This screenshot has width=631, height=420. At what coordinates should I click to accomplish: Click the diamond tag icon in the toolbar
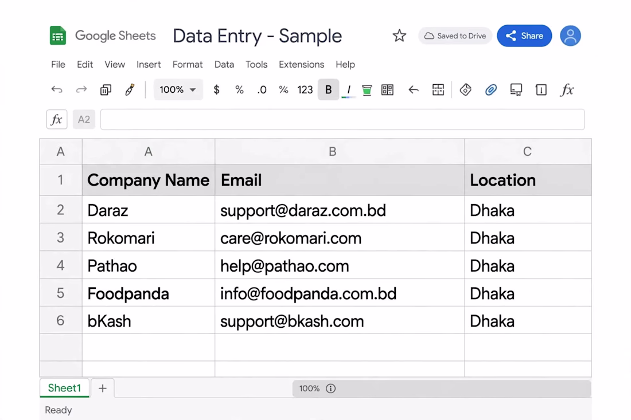(x=466, y=89)
